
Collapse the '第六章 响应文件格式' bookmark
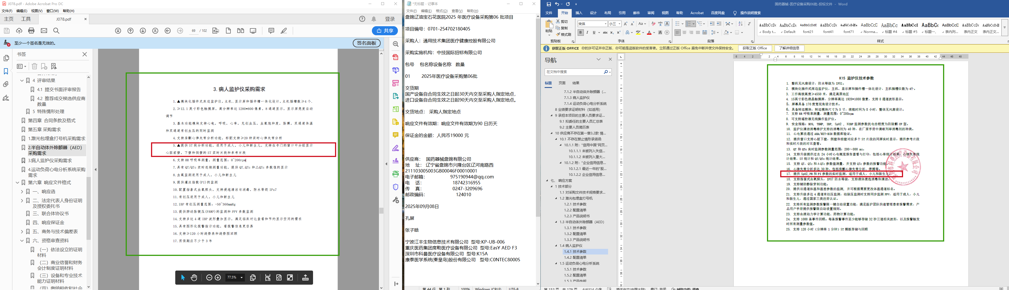click(17, 183)
